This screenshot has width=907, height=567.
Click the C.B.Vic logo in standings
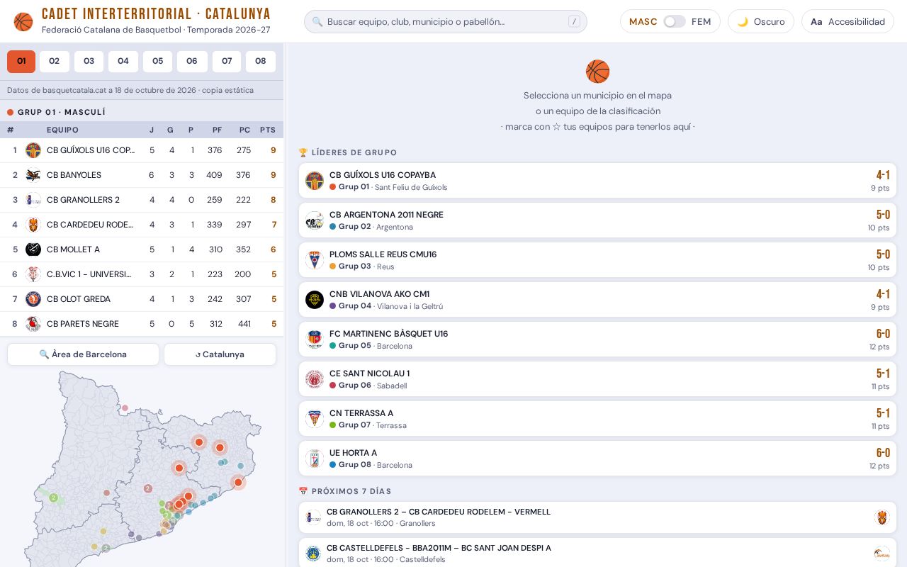(x=33, y=274)
